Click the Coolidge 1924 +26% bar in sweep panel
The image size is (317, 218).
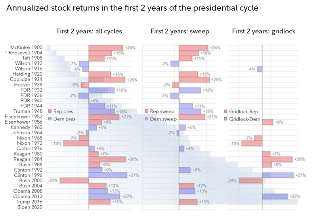(194, 79)
